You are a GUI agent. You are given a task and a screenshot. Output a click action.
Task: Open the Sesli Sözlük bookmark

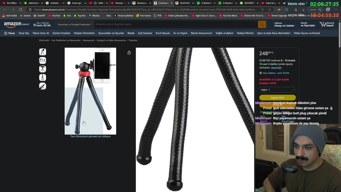(x=10, y=16)
